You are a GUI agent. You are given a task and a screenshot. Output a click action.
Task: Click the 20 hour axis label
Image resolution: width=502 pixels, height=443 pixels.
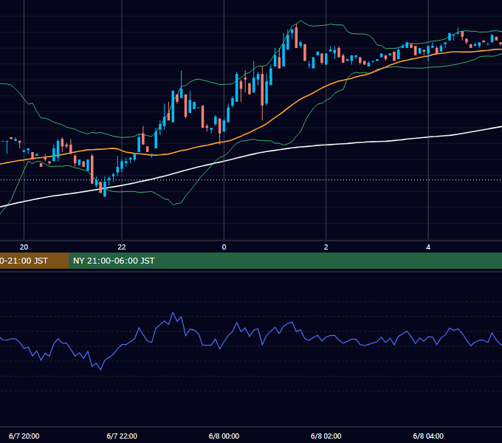[x=24, y=247]
